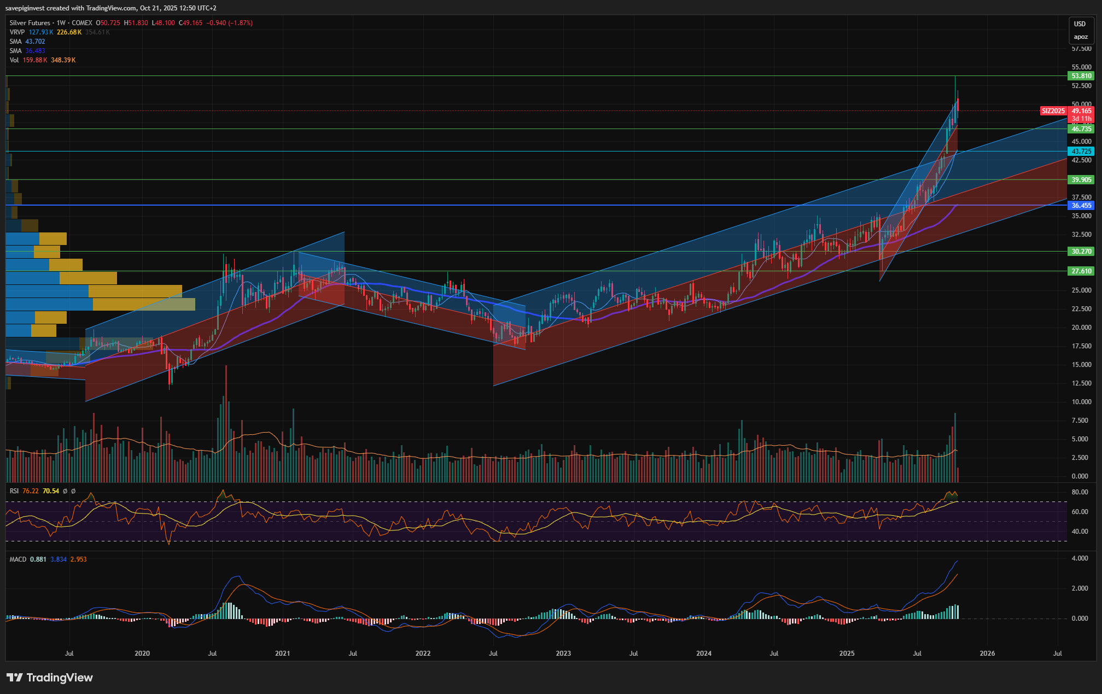Select the SMA 36.483 indicator legend
Viewport: 1102px width, 694px height.
pos(15,51)
